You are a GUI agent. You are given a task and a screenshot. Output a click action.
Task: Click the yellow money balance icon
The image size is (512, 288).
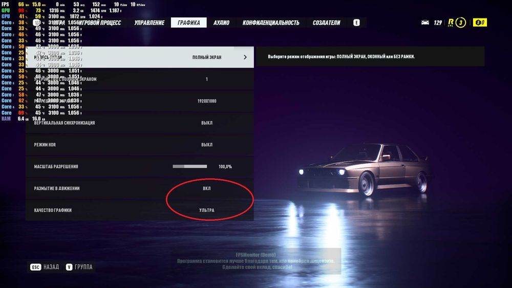(x=480, y=23)
